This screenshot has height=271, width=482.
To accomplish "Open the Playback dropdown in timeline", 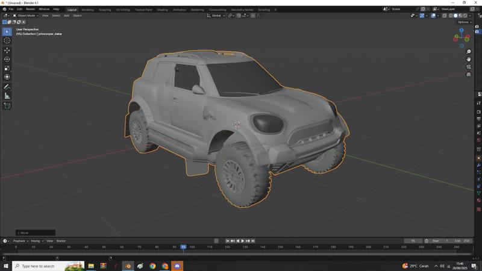I will tap(20, 241).
